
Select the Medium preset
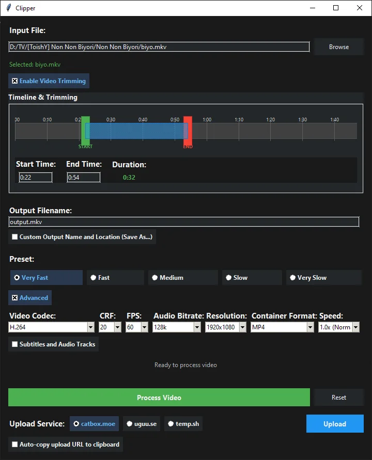pyautogui.click(x=183, y=278)
